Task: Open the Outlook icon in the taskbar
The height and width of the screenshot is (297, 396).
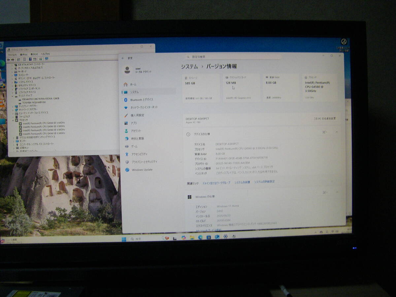Action: (x=217, y=237)
